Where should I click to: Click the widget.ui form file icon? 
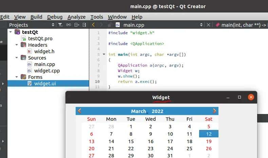(30, 84)
